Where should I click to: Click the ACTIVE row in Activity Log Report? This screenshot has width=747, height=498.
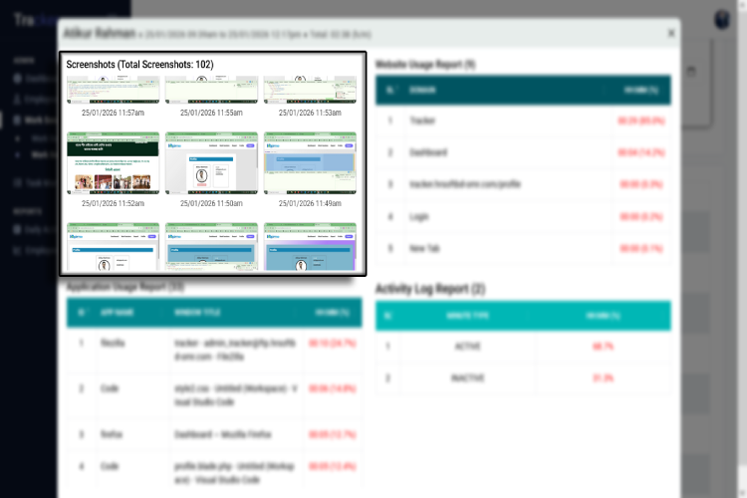[522, 346]
